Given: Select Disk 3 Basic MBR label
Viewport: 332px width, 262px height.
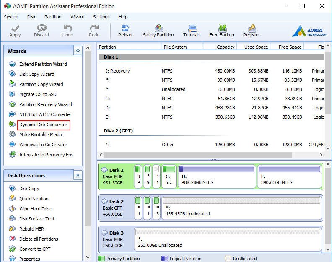Looking at the screenshot, I should coord(113,239).
